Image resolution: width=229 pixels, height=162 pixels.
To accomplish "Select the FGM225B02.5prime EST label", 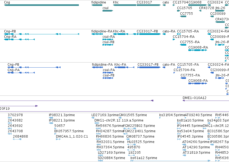I will pyautogui.click(x=139, y=126).
